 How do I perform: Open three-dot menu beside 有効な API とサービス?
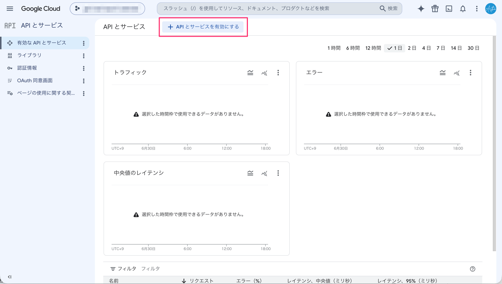click(x=84, y=43)
